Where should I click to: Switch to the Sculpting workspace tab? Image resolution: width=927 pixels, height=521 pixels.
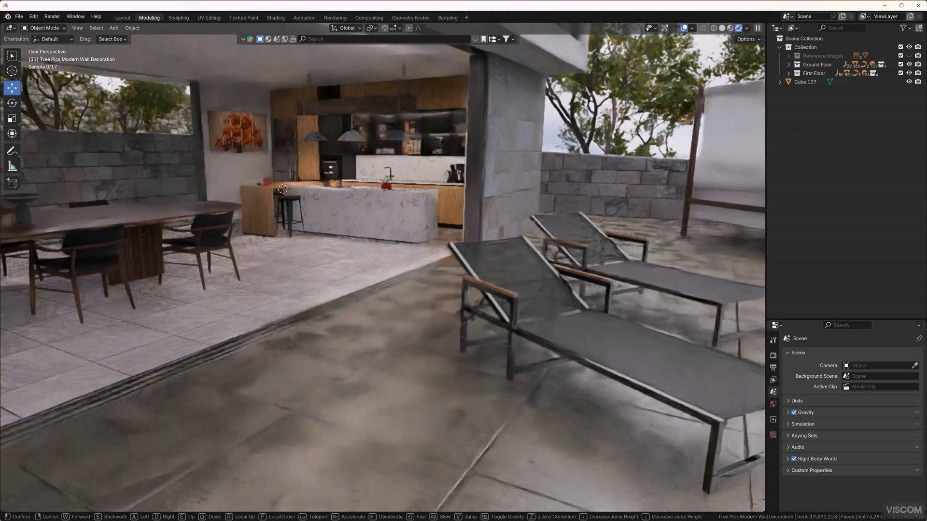[178, 18]
